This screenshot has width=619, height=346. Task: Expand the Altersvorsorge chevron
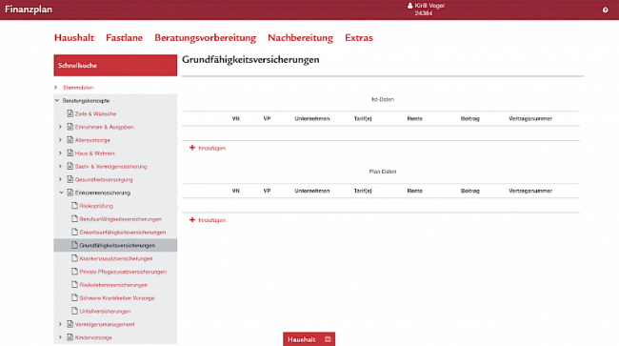[60, 140]
